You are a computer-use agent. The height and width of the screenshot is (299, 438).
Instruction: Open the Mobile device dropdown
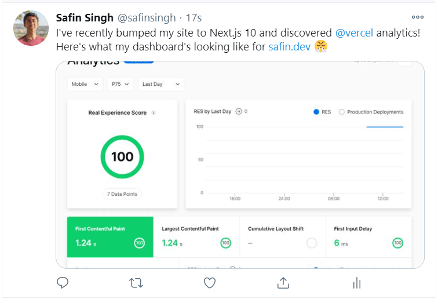coord(85,84)
